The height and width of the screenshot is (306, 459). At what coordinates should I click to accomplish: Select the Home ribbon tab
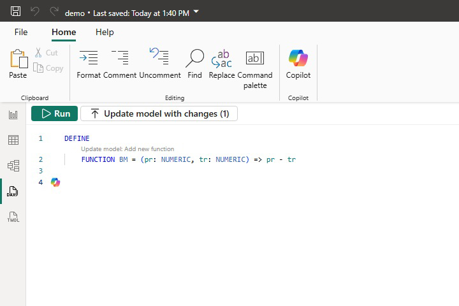tap(64, 32)
